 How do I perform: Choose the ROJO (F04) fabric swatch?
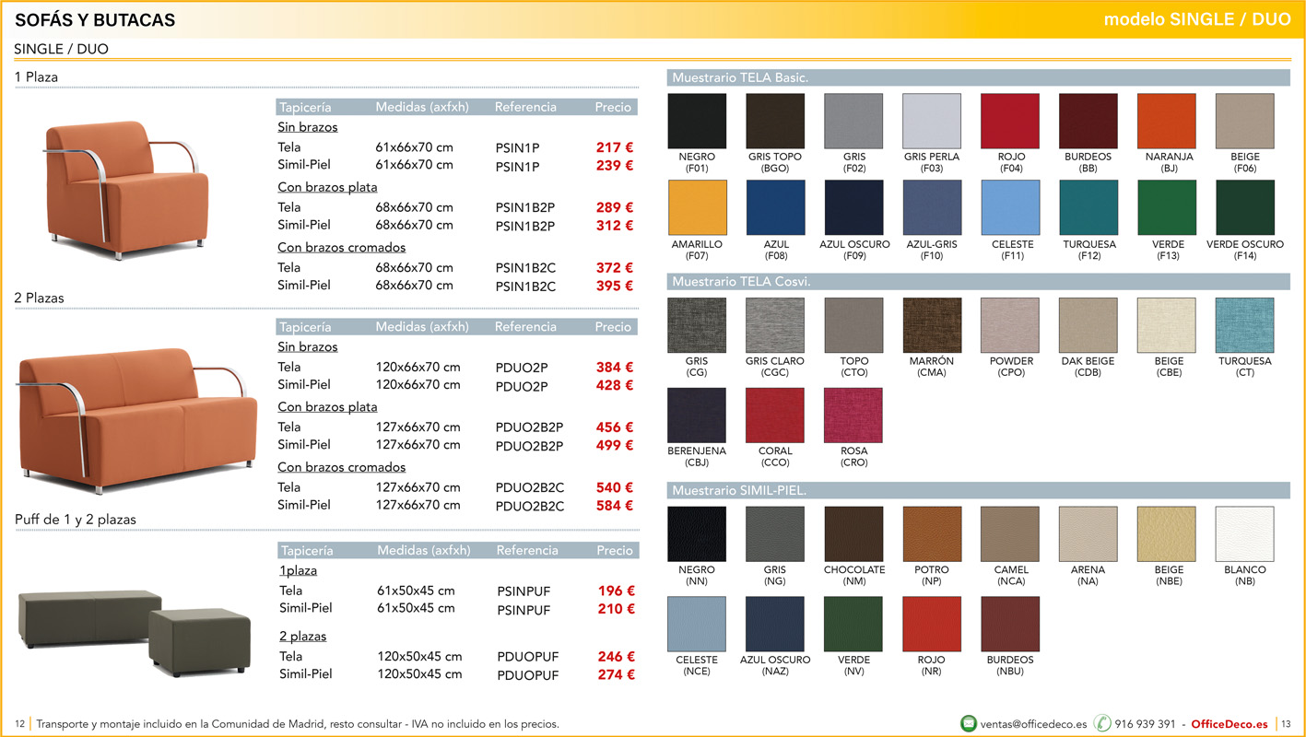1010,121
